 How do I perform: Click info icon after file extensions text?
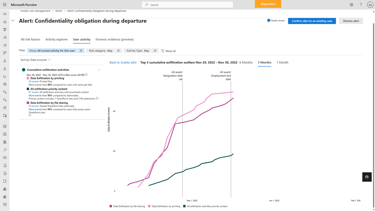[x=97, y=98]
